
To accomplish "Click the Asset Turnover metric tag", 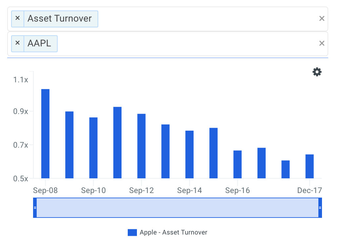I will point(60,19).
